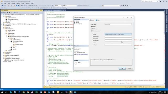Open the first Default dropdown in the toolbar
This screenshot has width=168, height=94.
click(58, 6)
